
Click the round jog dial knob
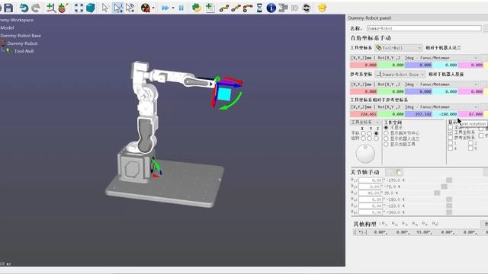click(x=365, y=154)
